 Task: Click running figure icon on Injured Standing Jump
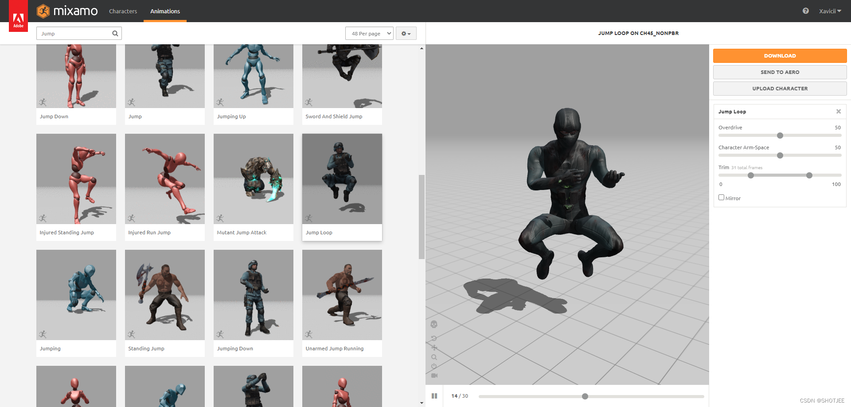click(43, 218)
